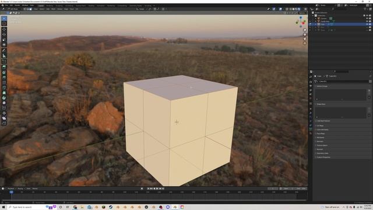Click the navigation gizmo axis widget
This screenshot has width=373, height=210.
301,22
